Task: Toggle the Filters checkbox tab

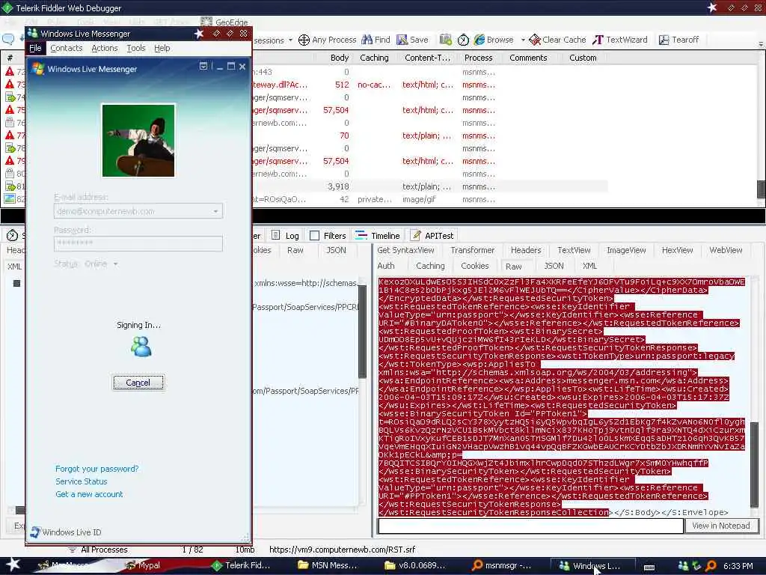Action: tap(328, 236)
